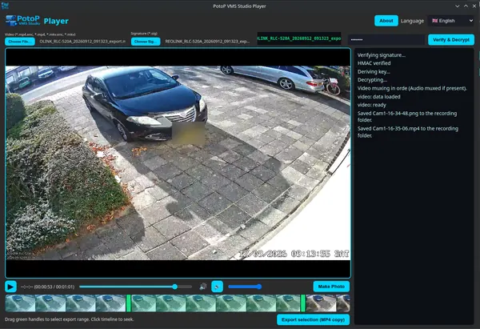This screenshot has height=329, width=480.
Task: Click the 'video: ready' log line
Action: tap(372, 105)
